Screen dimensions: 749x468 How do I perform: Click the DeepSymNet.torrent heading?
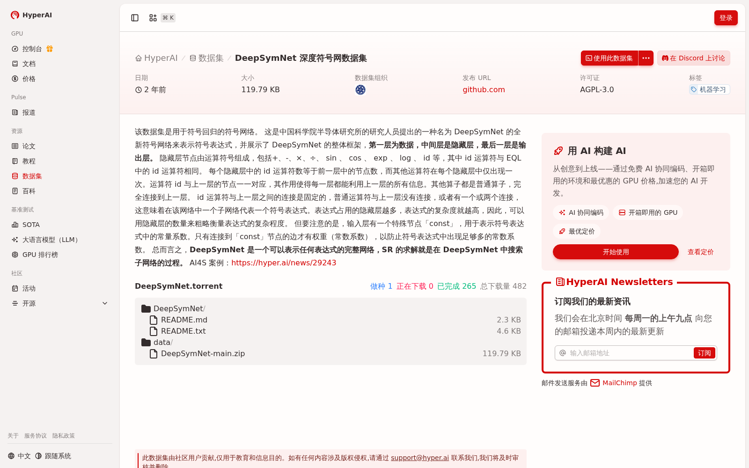[x=178, y=286]
